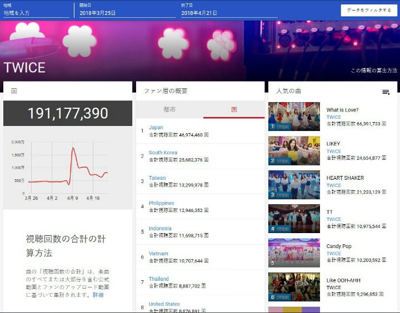Screen dimensions: 400x313
Task: Open the United States country link
Action: point(164,304)
